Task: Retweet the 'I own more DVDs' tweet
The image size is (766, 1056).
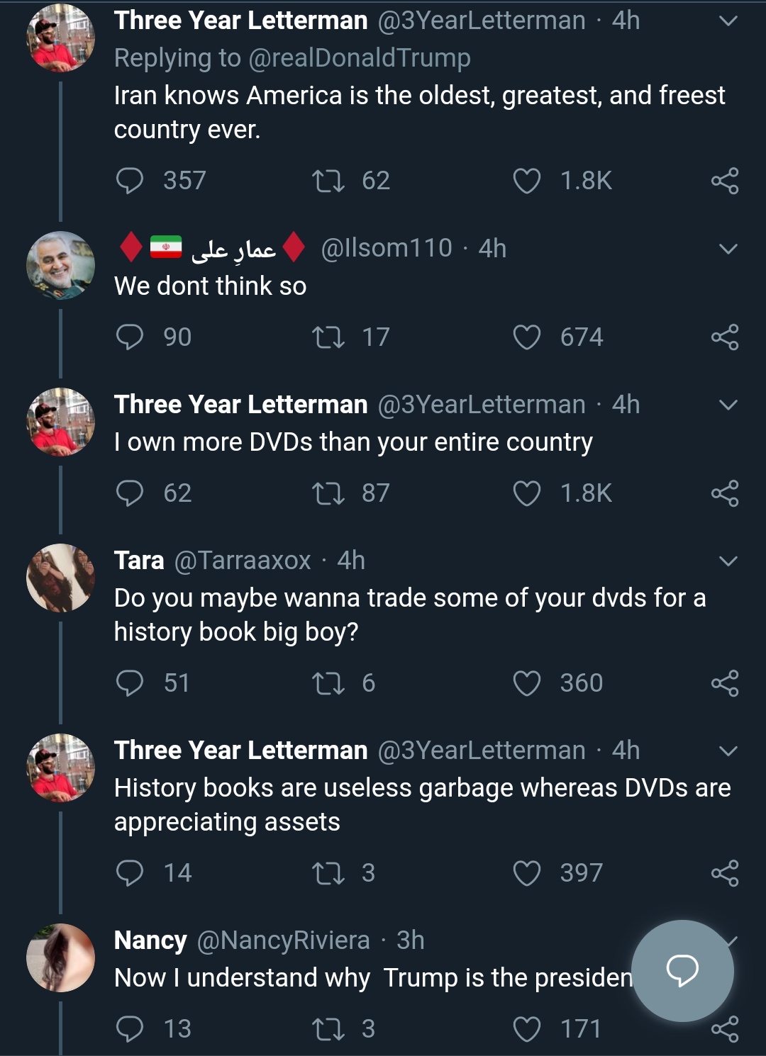Action: [x=328, y=493]
